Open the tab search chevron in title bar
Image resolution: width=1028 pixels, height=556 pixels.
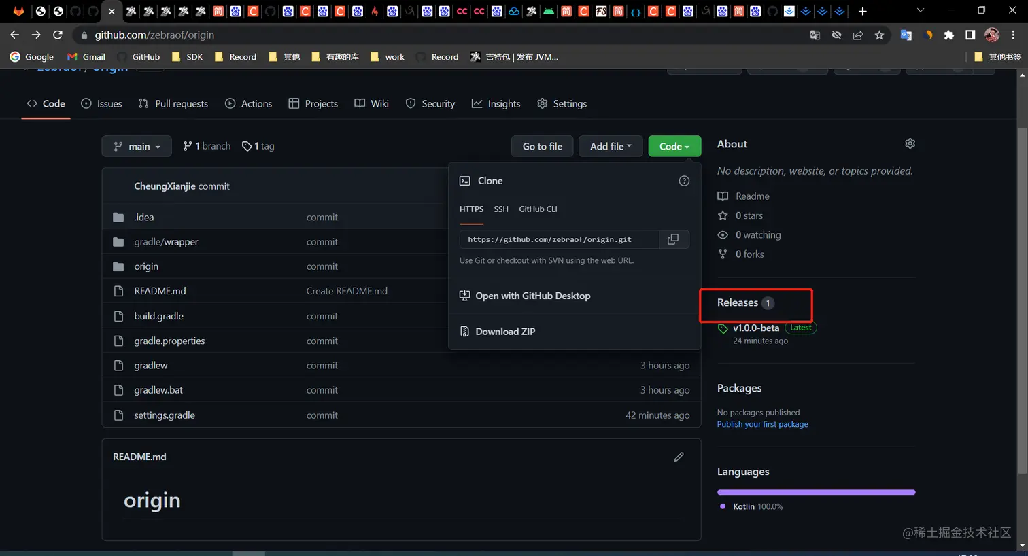coord(920,11)
